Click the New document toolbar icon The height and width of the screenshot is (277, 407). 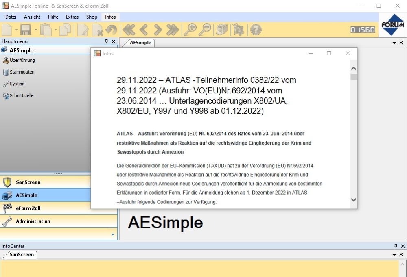[x=7, y=30]
